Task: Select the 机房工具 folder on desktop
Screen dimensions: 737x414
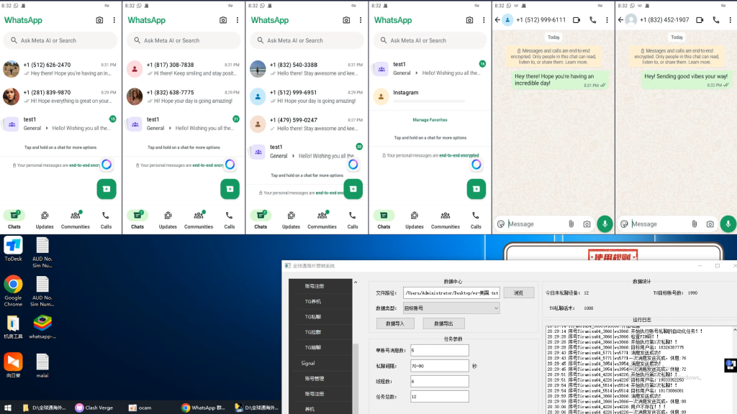Action: click(13, 327)
